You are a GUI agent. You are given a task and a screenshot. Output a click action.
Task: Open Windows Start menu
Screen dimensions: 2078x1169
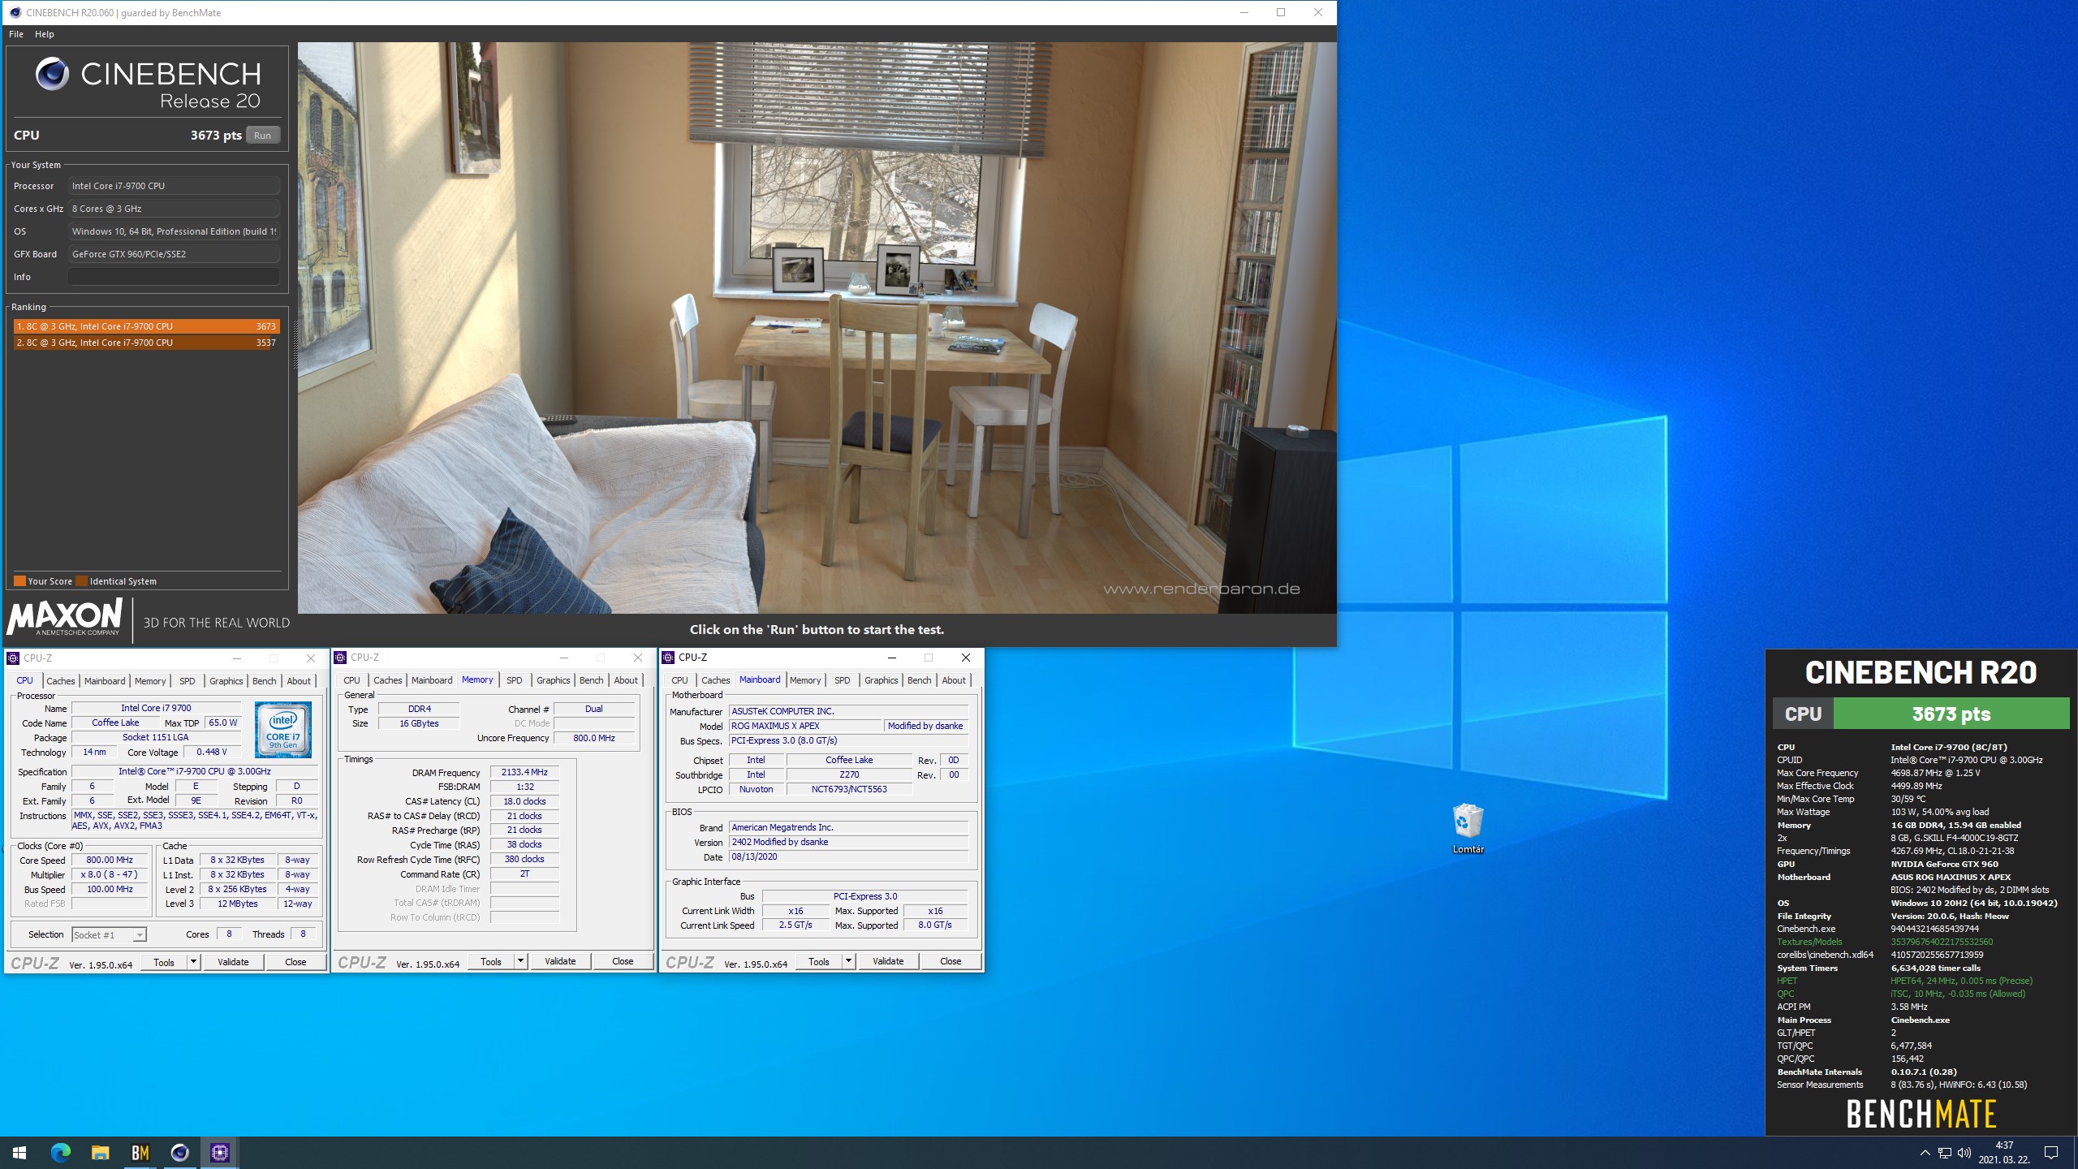[x=19, y=1152]
